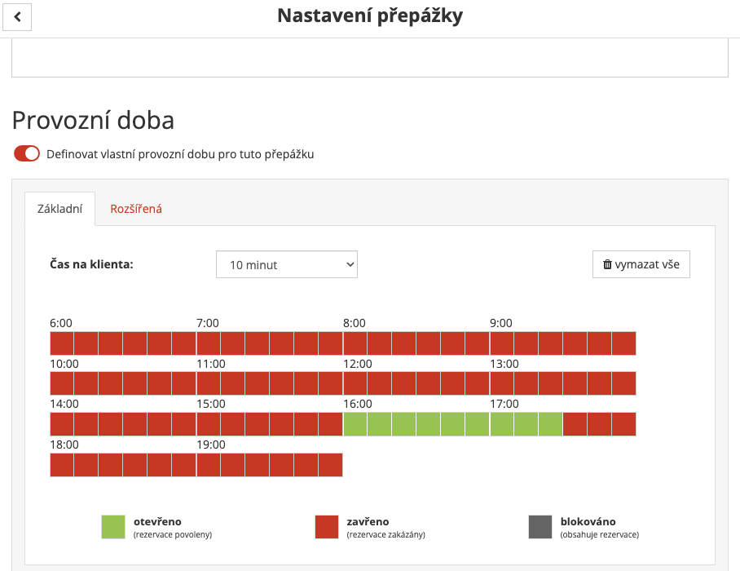
Task: Toggle the 12:00 closed time slot
Action: (x=355, y=383)
